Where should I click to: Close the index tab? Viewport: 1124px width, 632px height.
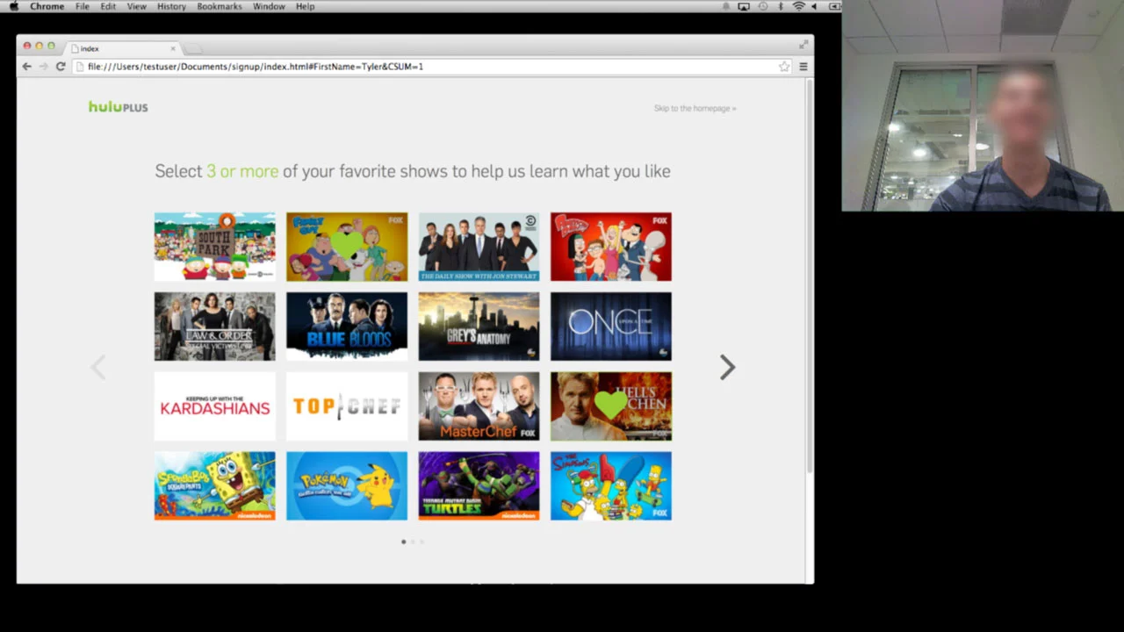tap(173, 48)
